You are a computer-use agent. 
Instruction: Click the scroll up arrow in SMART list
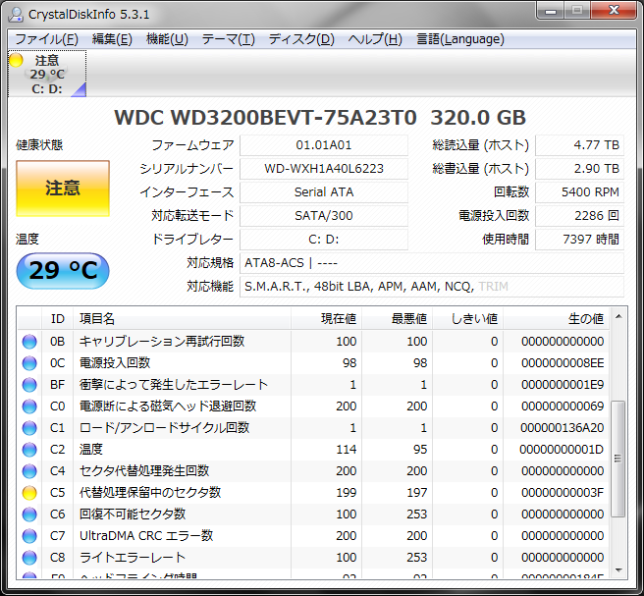click(618, 317)
